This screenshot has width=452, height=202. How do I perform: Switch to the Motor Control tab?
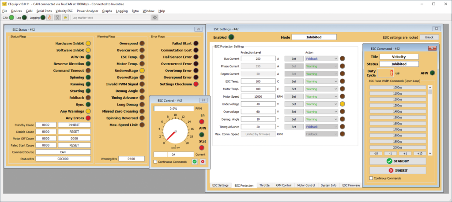pyautogui.click(x=306, y=185)
